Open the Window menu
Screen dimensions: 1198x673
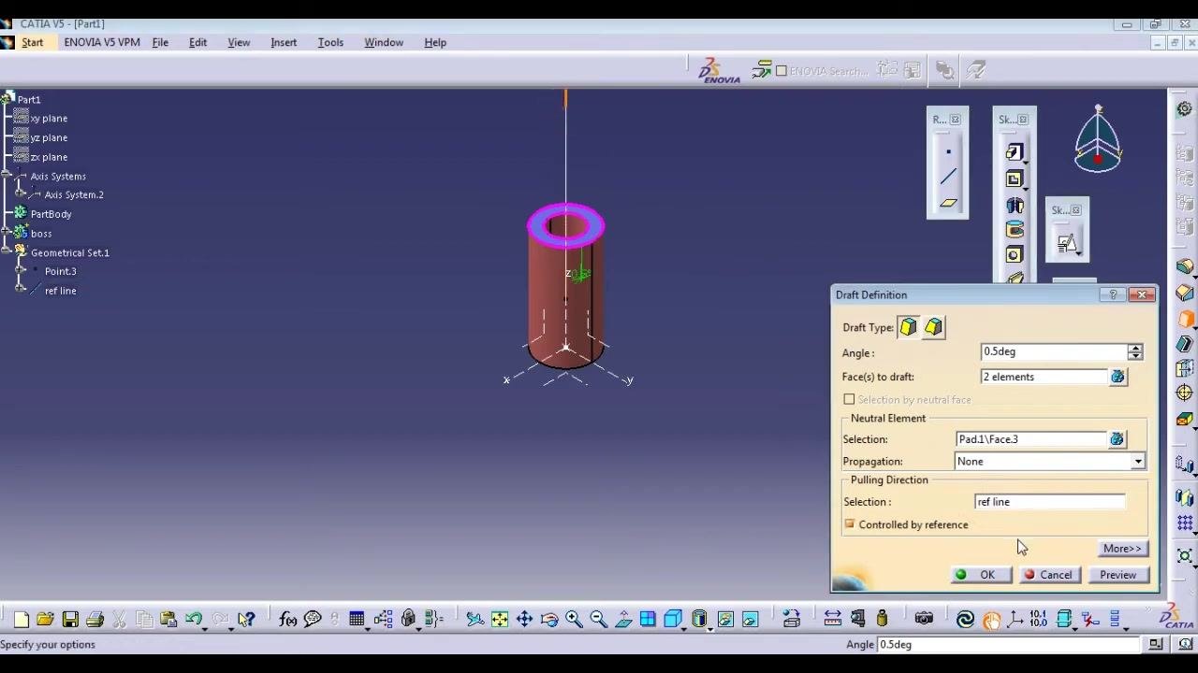pos(384,42)
